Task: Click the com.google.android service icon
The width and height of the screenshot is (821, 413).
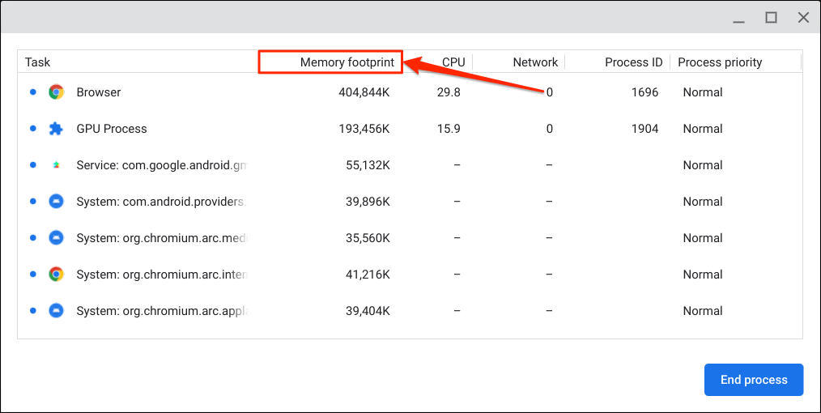Action: [x=56, y=165]
